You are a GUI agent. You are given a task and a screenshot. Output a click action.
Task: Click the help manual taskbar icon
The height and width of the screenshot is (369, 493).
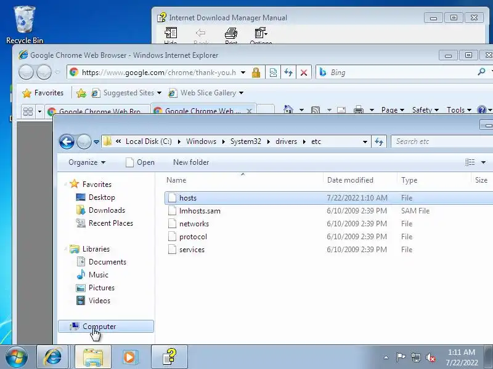(x=169, y=357)
